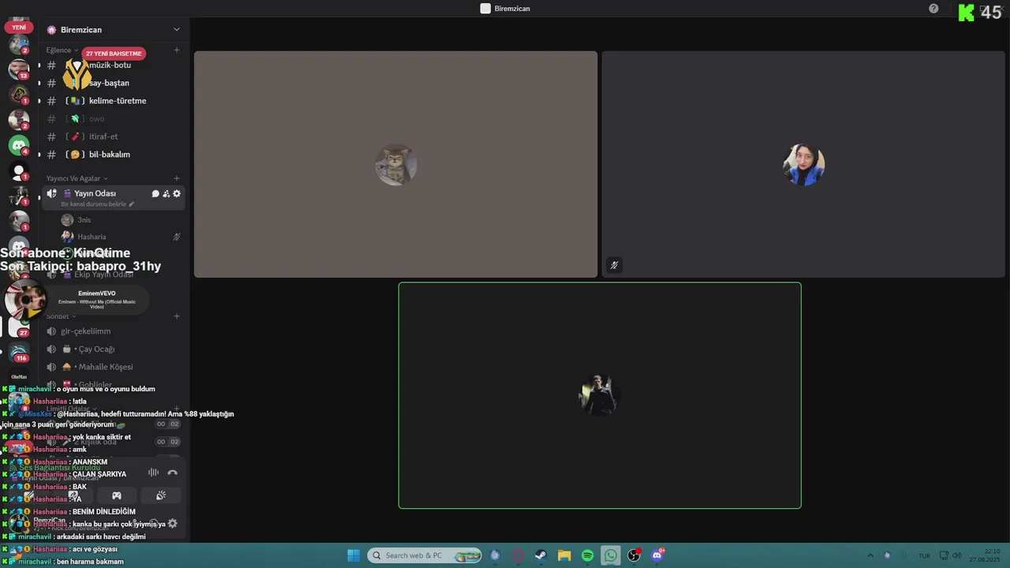This screenshot has height=568, width=1010.
Task: Disconnect from voice with the hang-up icon
Action: pyautogui.click(x=173, y=473)
